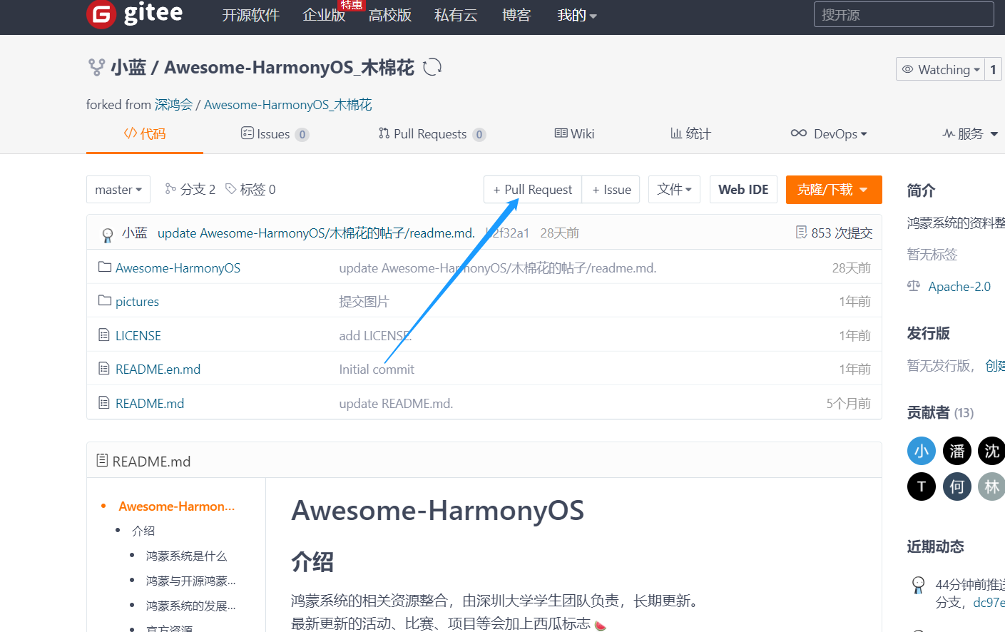Screen dimensions: 1005x632
Task: Open the master branch dropdown
Action: pos(118,190)
